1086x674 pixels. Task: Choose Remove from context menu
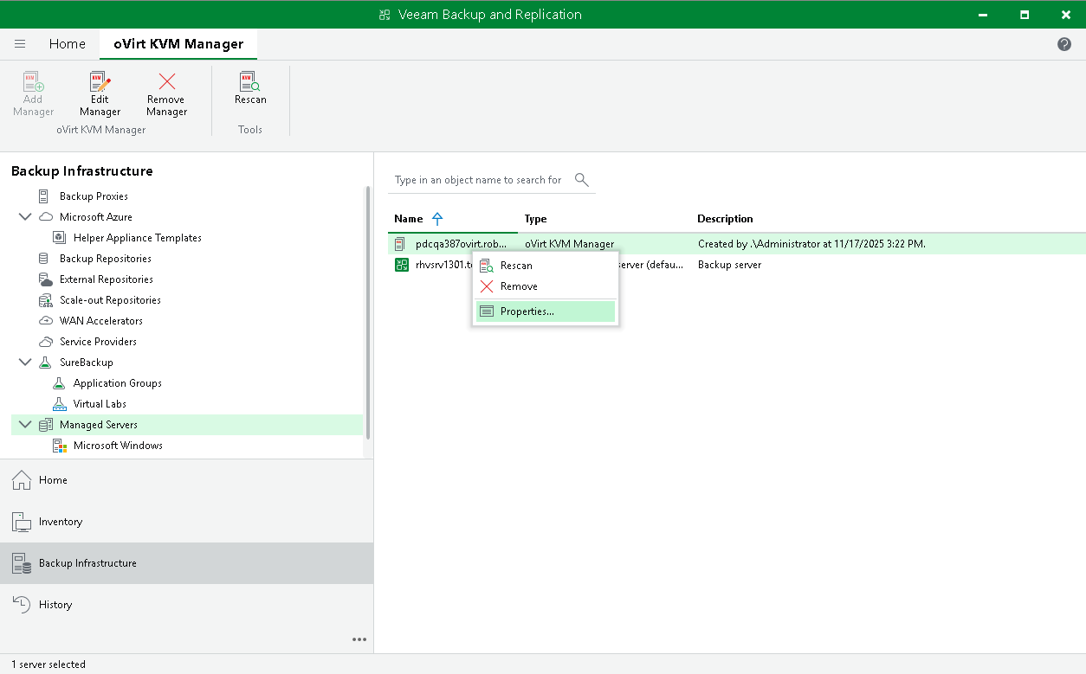point(546,286)
